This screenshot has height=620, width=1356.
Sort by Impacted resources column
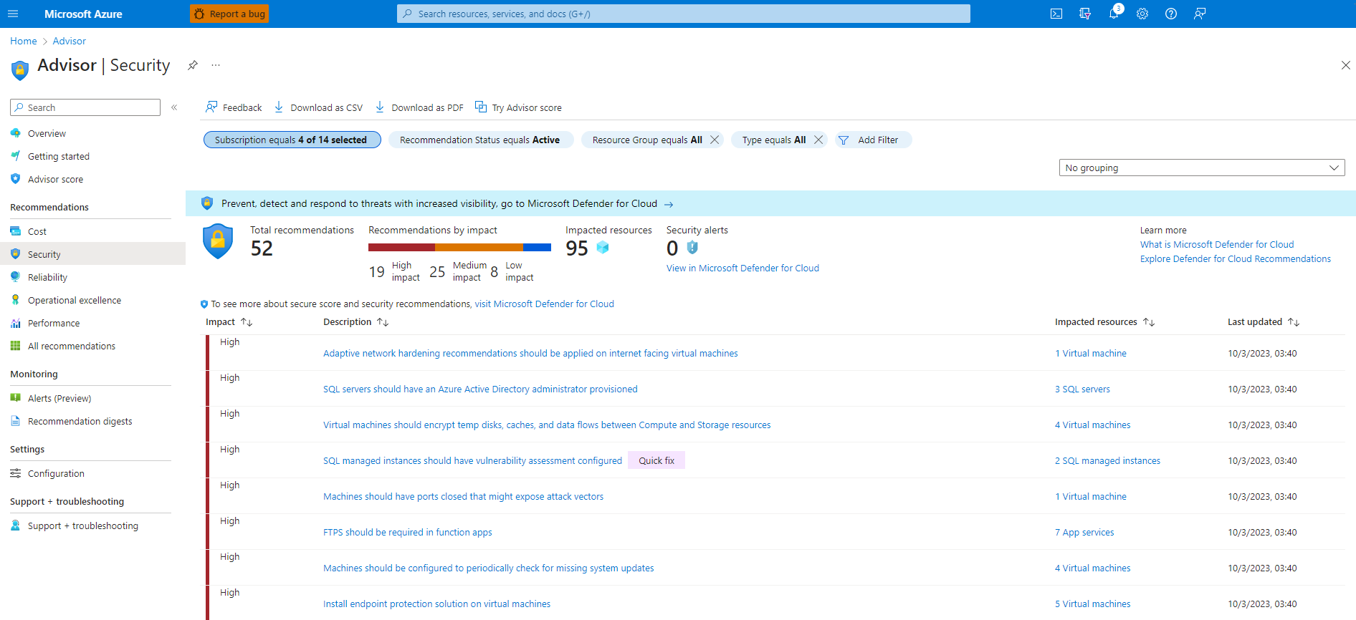[1104, 322]
